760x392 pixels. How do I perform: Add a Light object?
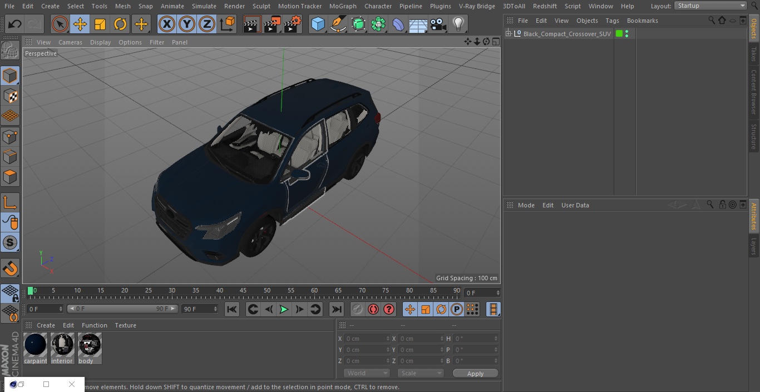point(458,24)
